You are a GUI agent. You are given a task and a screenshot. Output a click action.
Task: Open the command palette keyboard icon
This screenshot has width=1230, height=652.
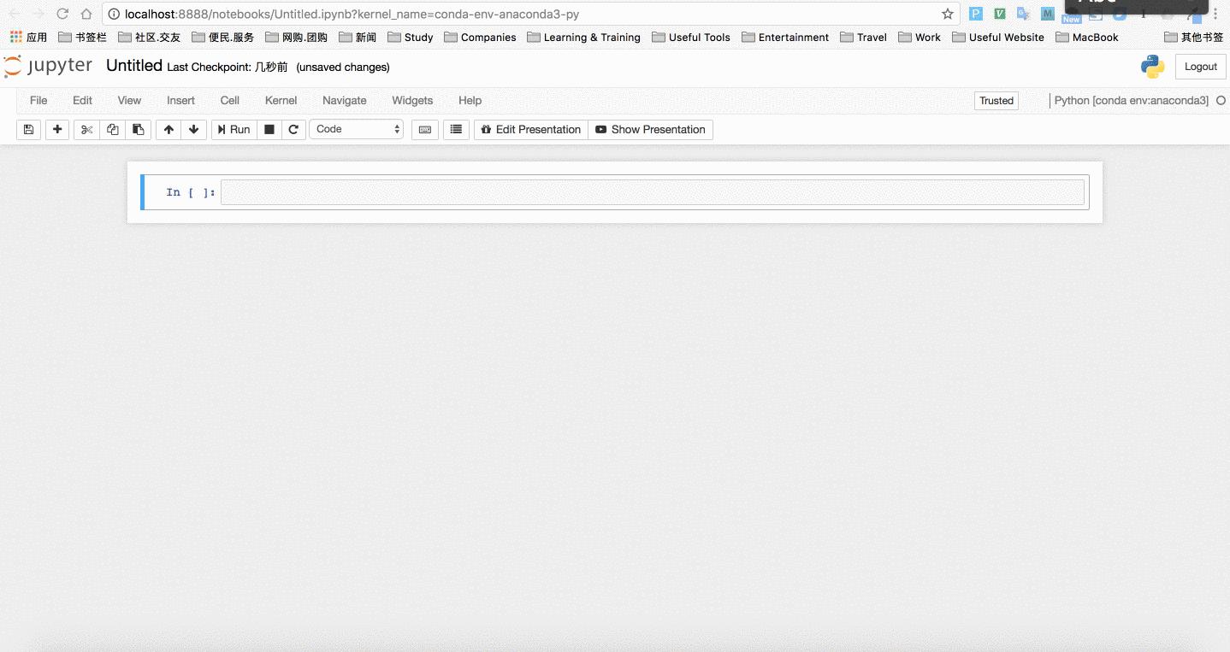pos(425,129)
